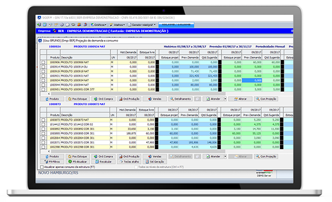Open Produto button below the first grid
This screenshot has height=202, width=332.
(x=52, y=99)
